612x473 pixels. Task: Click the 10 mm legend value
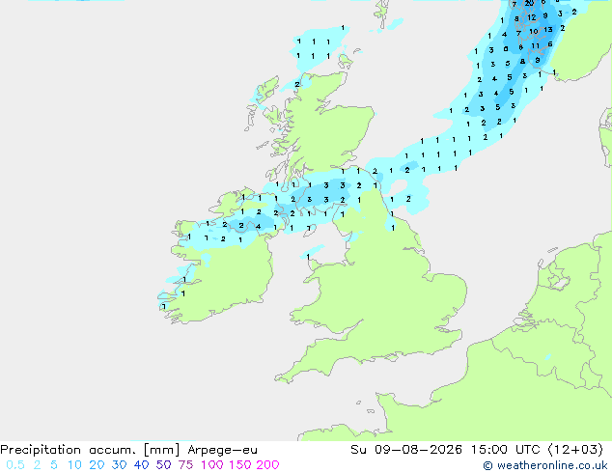pos(74,465)
